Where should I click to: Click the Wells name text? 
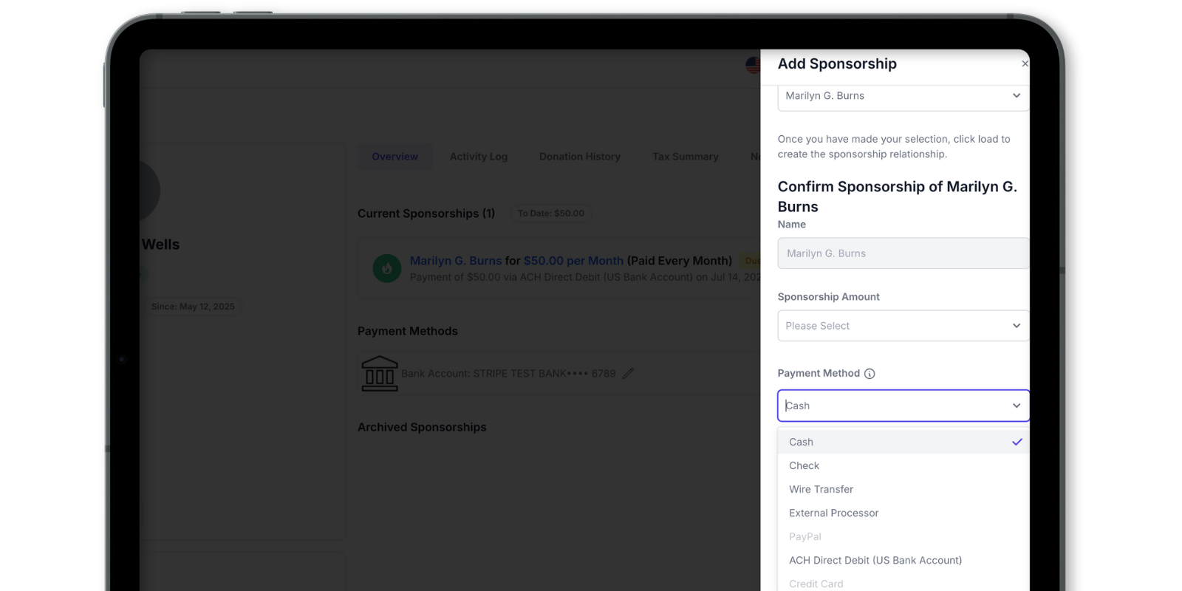(x=160, y=245)
